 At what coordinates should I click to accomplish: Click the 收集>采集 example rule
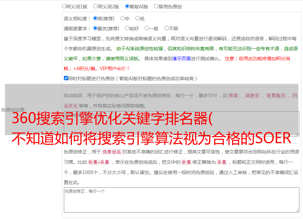(99, 162)
